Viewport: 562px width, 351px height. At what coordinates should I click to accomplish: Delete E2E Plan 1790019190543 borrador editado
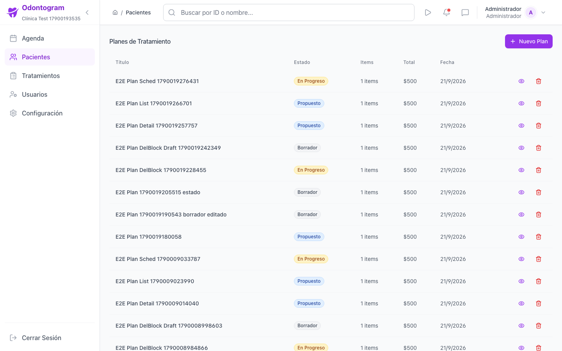[x=539, y=214]
